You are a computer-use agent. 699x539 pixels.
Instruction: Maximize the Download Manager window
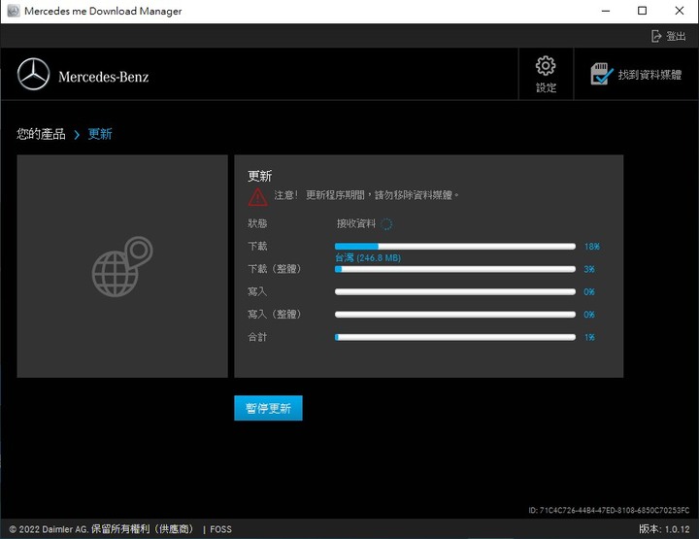coord(642,11)
